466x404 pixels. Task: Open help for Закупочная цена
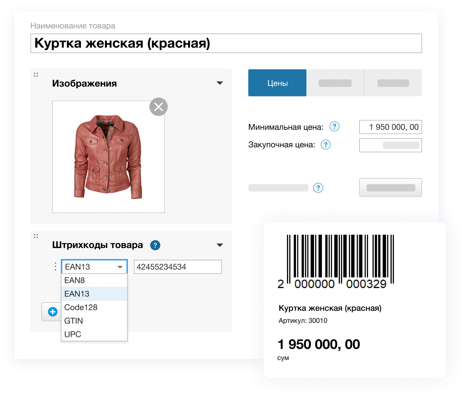click(325, 145)
